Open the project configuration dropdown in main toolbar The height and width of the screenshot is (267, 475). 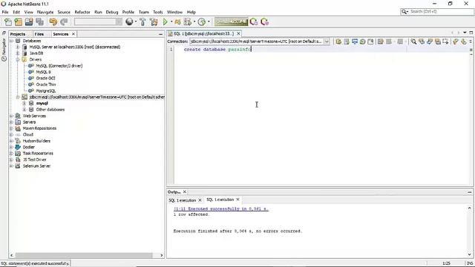[x=119, y=22]
